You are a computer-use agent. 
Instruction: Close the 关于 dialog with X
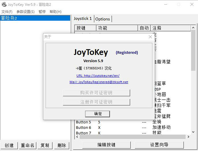[x=150, y=37]
